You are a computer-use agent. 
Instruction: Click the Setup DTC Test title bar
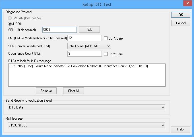coord(97,4)
